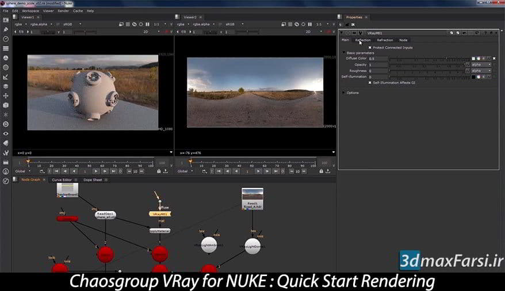Switch to the Curve Editor tab

(62, 180)
